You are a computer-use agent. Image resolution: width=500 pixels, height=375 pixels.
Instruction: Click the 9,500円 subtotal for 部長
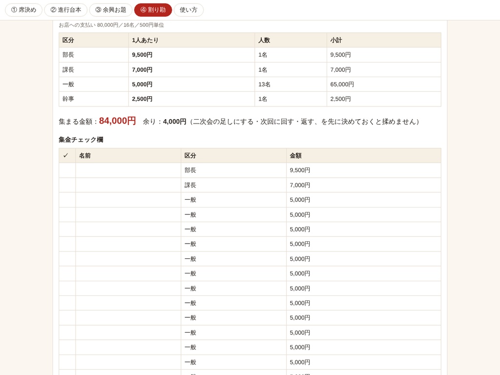(x=384, y=55)
